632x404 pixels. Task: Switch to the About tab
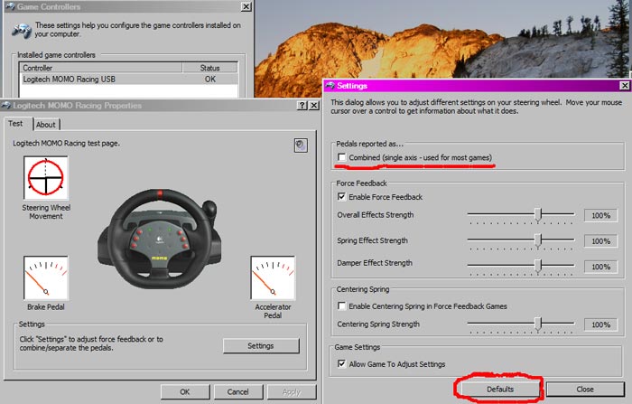point(46,125)
